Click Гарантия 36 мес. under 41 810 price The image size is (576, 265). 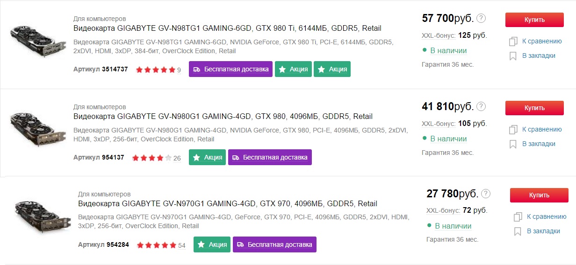(447, 153)
